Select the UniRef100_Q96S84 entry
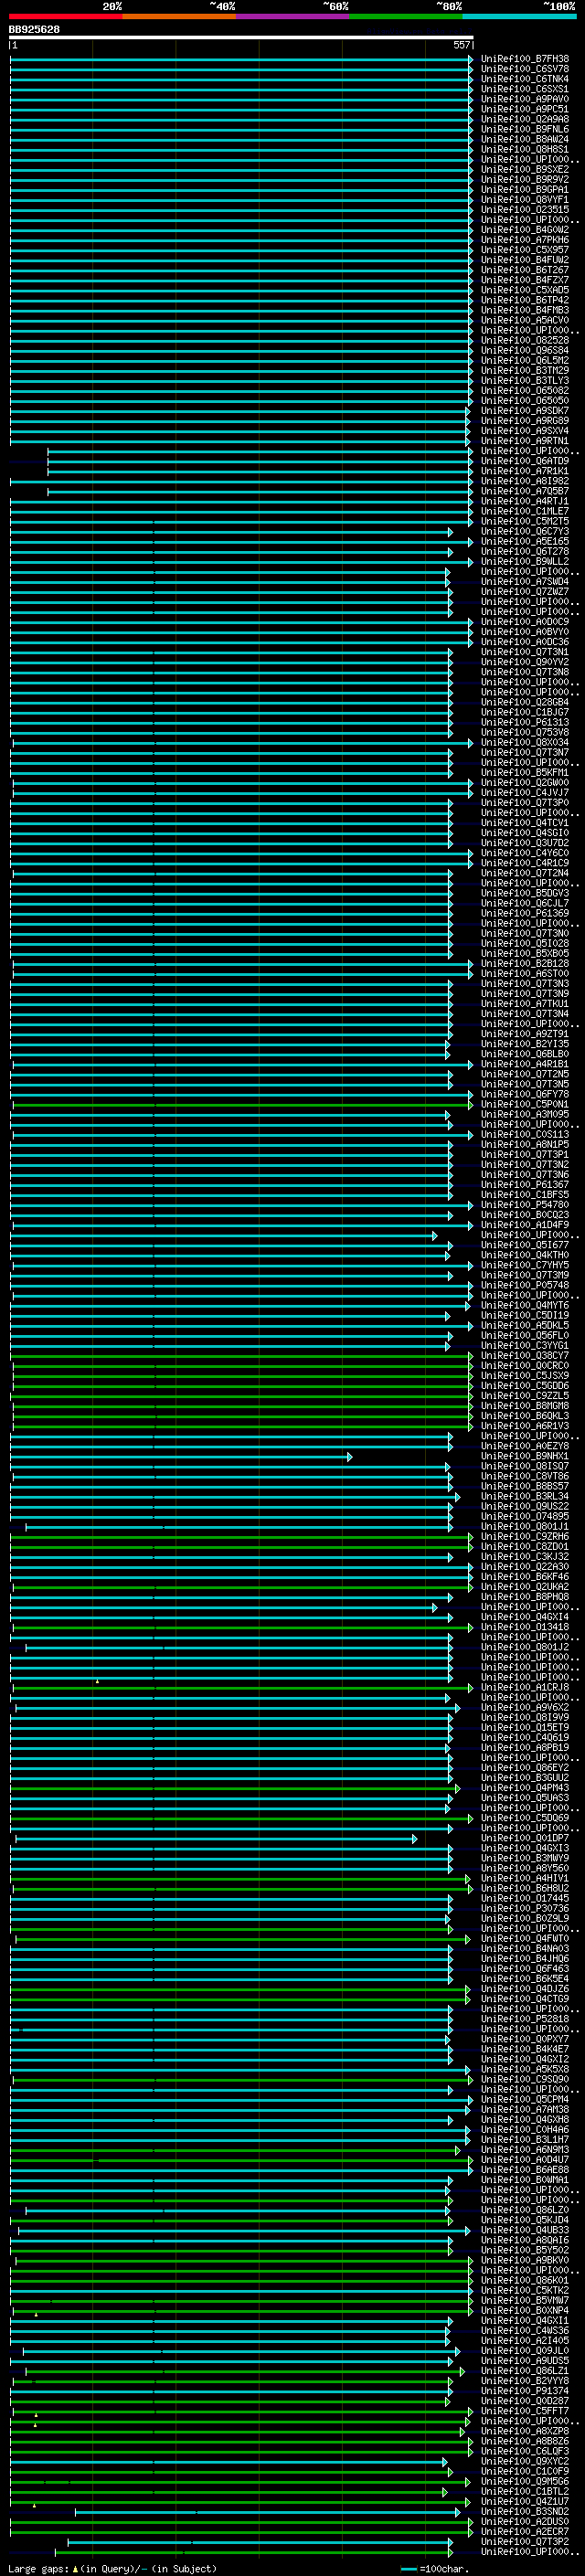 coord(525,350)
